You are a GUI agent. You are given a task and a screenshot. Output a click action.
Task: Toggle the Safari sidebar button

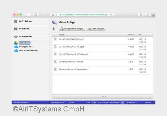coord(36,15)
